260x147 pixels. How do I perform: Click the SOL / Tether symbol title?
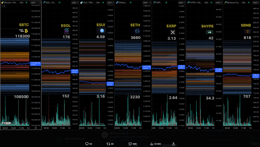[x=51, y=3]
